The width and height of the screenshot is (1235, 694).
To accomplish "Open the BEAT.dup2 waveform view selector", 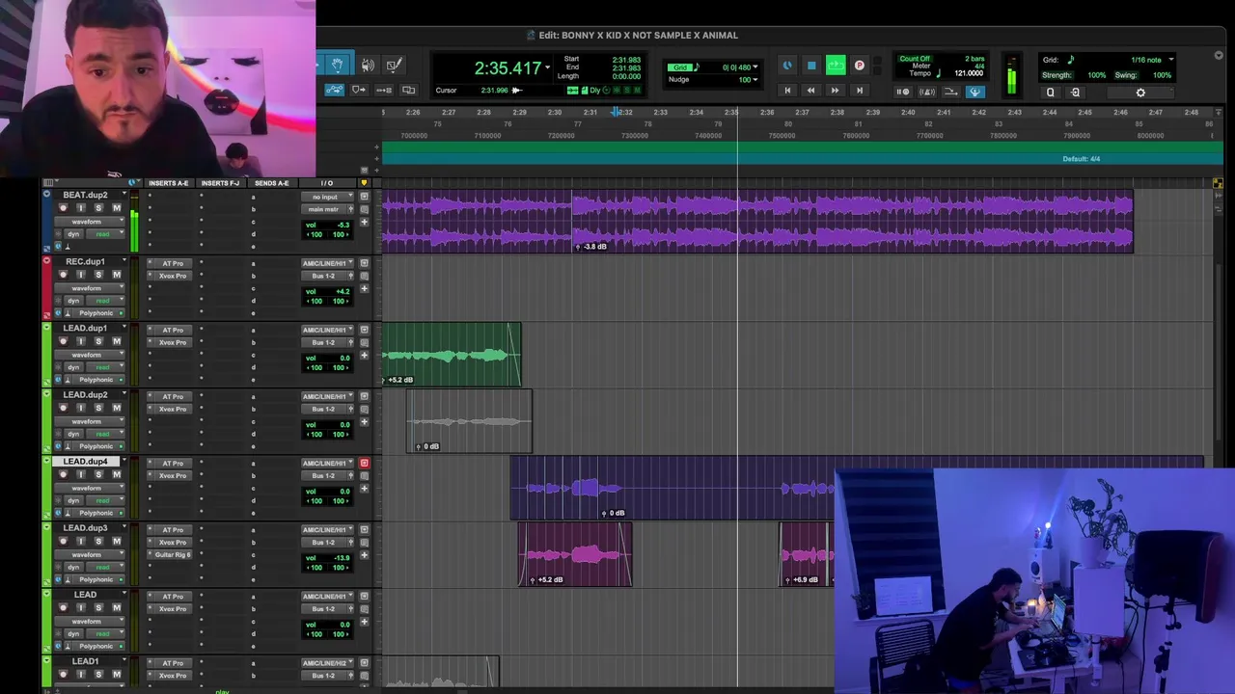I will click(90, 222).
